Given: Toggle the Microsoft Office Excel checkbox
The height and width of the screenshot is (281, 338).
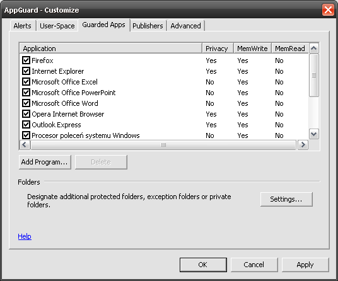Looking at the screenshot, I should (x=26, y=82).
